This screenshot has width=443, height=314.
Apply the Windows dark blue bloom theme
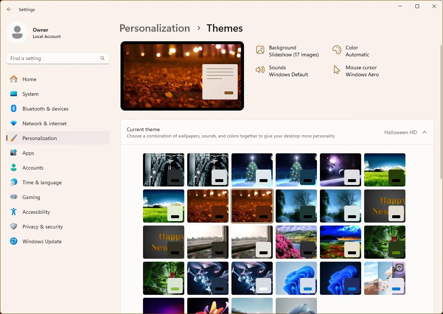click(341, 278)
